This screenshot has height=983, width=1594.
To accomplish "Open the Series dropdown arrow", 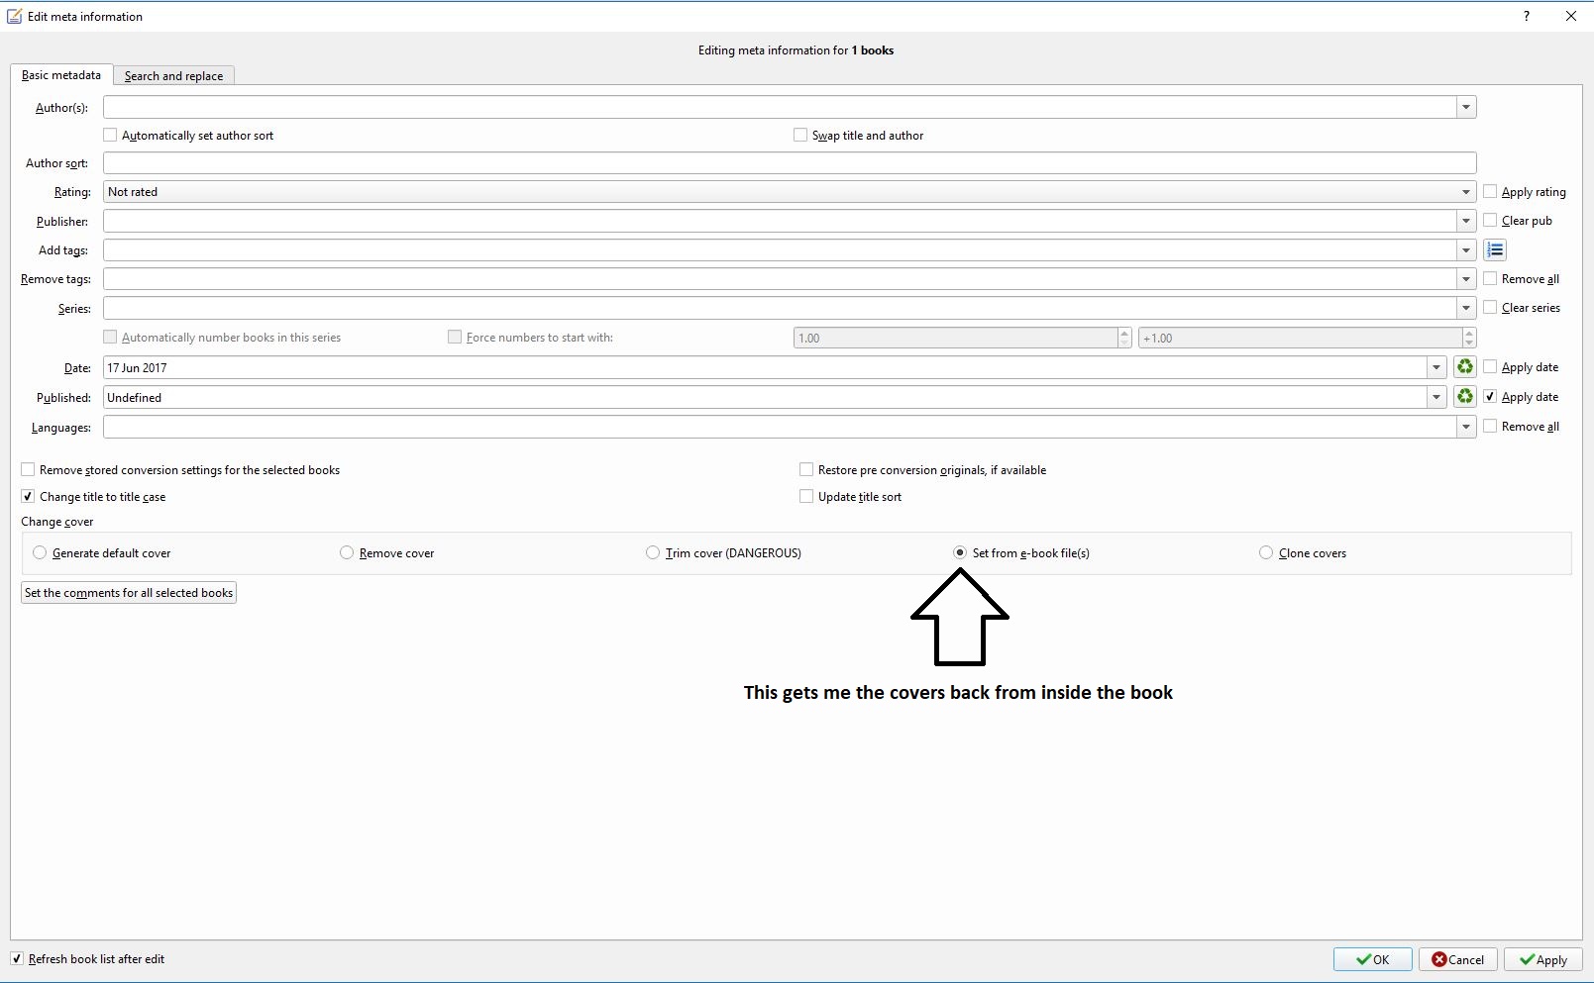I will [x=1466, y=308].
